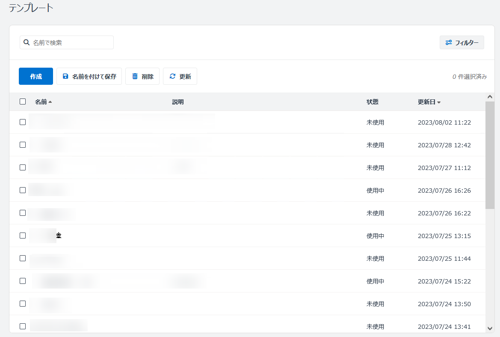This screenshot has height=337, width=500.
Task: Click the magnifier icon in search box
Action: [27, 42]
